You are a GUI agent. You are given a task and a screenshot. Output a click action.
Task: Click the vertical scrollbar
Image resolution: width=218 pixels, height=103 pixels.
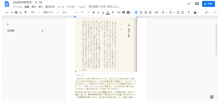click(216, 39)
